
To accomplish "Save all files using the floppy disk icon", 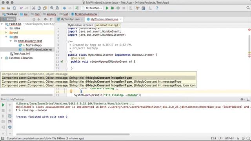I will (9, 8).
